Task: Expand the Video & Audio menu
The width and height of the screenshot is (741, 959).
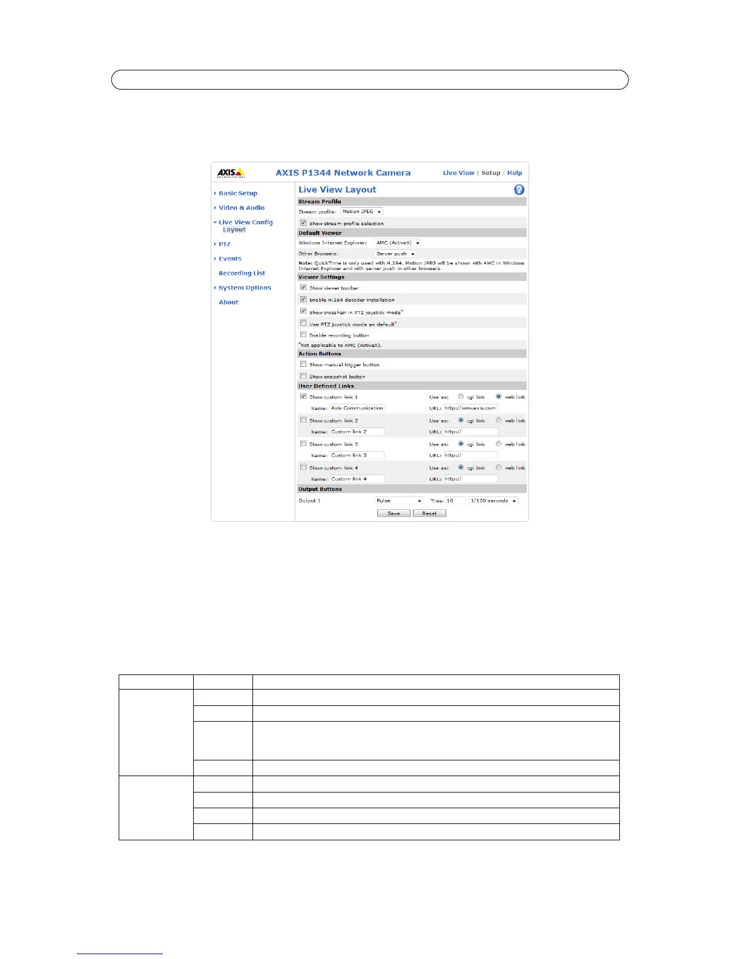Action: [x=242, y=208]
